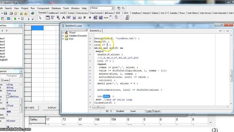Navigate forward in code editor

click(x=227, y=31)
